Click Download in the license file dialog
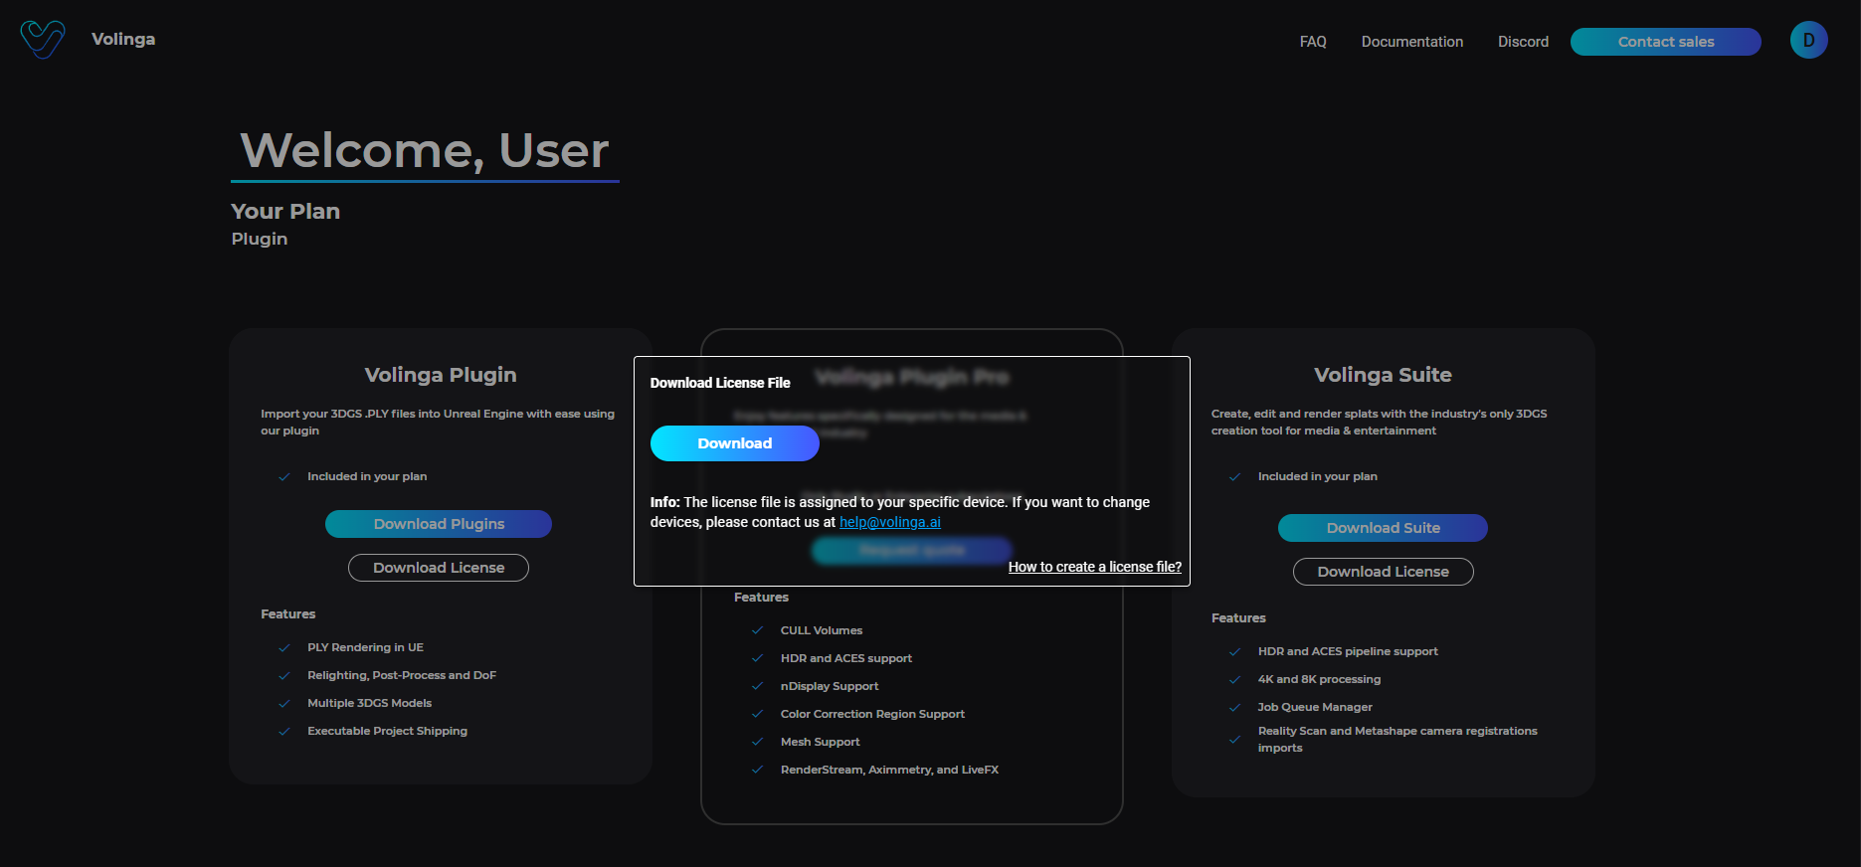The width and height of the screenshot is (1861, 867). [x=734, y=443]
